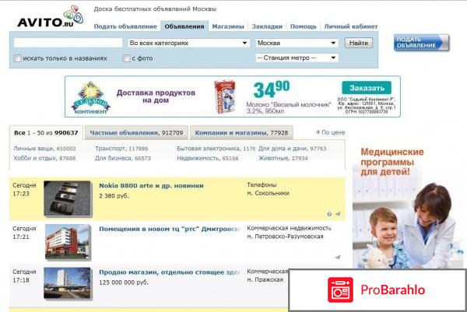Open 'Бытовая электроника' category link
467x312 pixels.
(216, 149)
